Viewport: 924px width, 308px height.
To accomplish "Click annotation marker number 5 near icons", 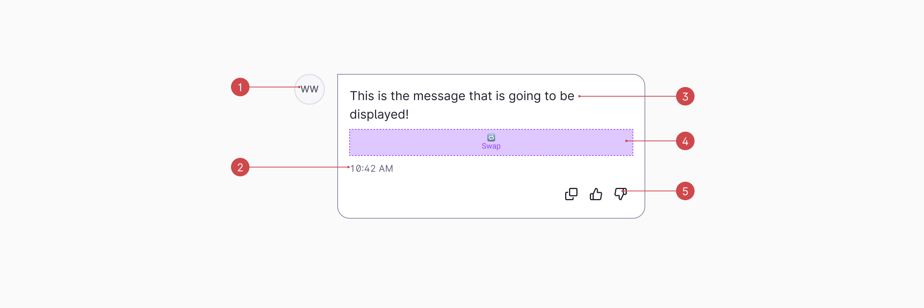I will tap(685, 191).
